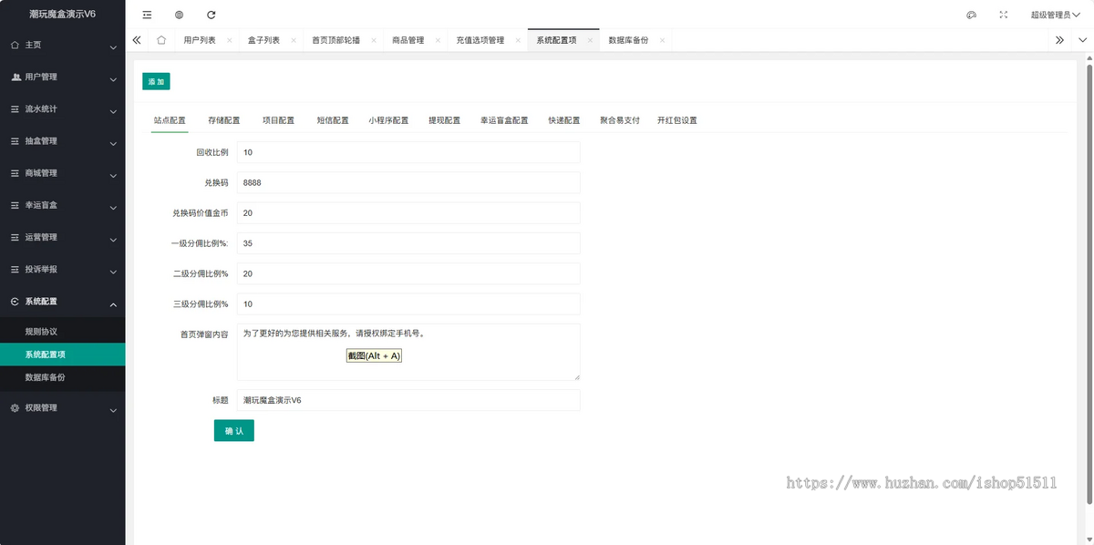Open the website globe icon

click(179, 15)
